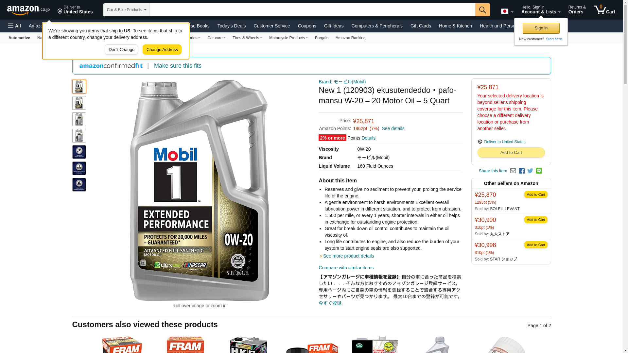Open Today's Deals tab
Screen dimensions: 628x353
click(232, 26)
